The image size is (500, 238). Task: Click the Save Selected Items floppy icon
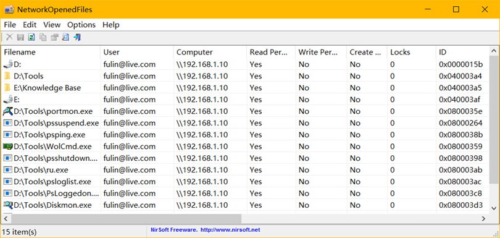(x=21, y=37)
